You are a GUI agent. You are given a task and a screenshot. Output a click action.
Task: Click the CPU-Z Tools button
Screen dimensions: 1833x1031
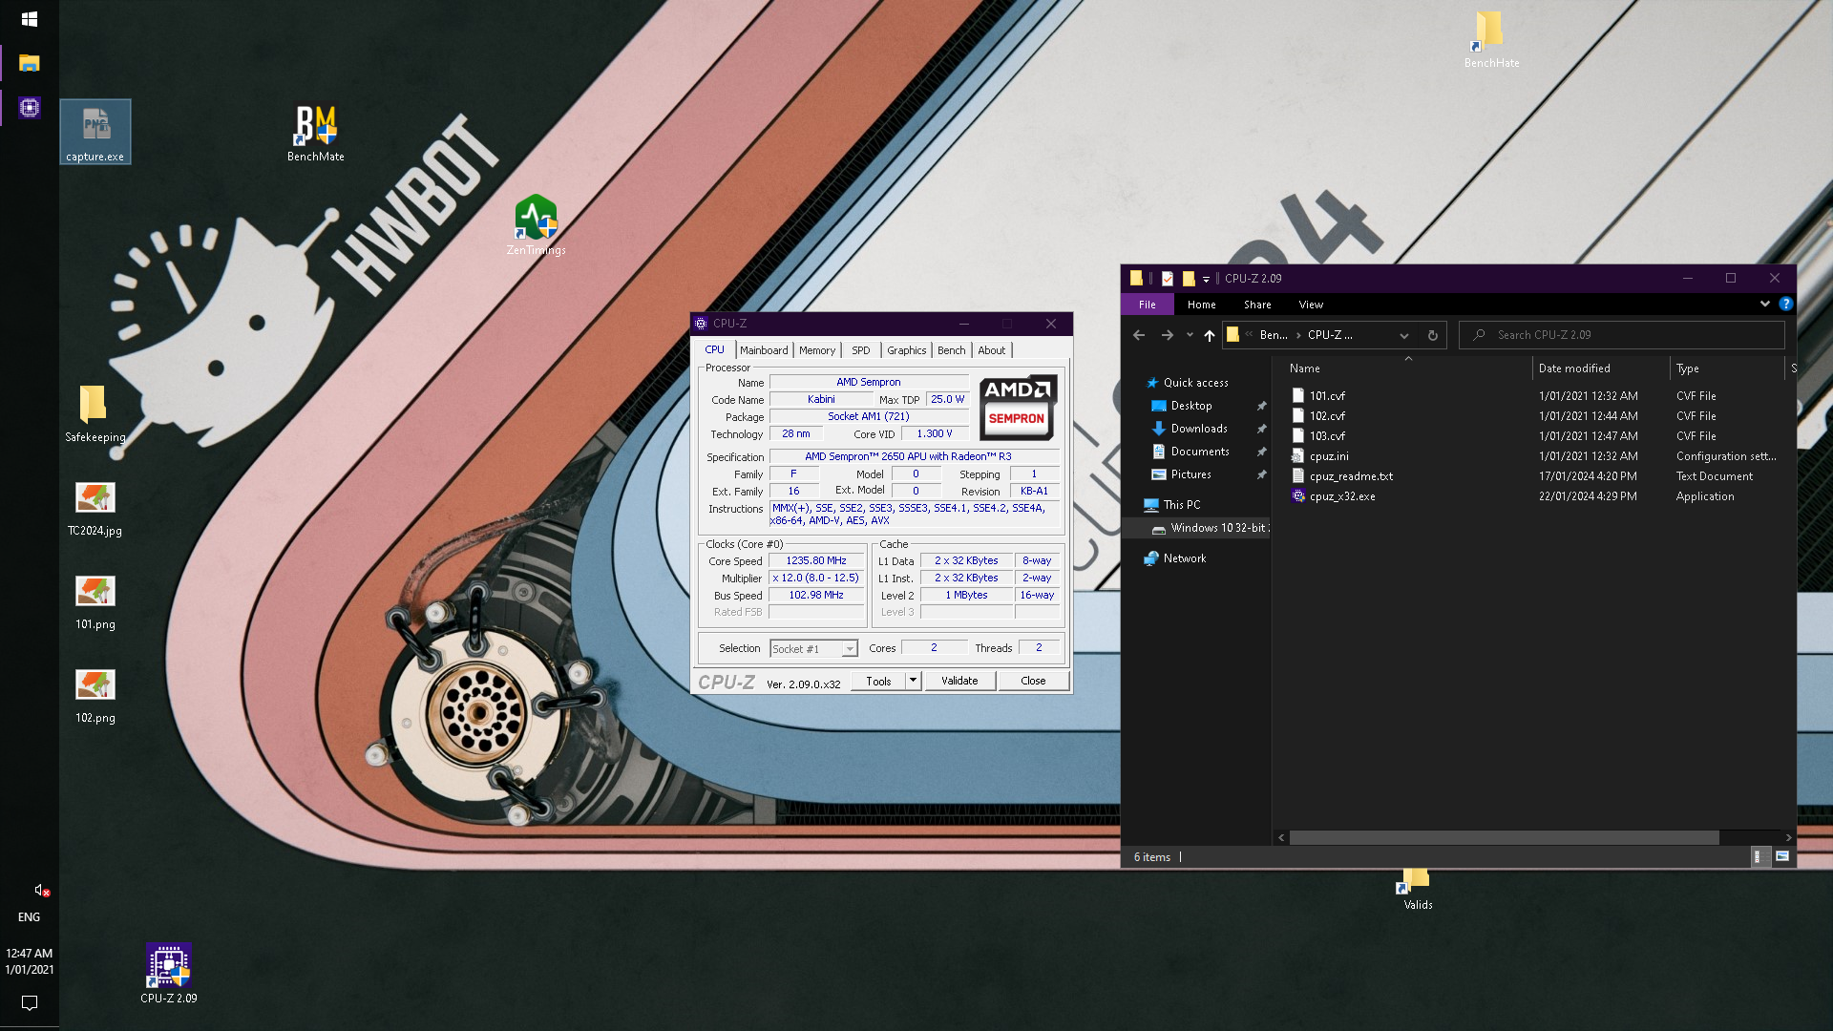click(878, 681)
